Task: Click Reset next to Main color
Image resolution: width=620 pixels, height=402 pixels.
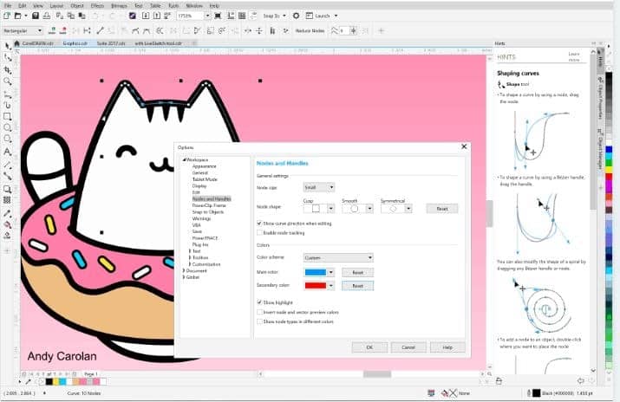Action: [x=357, y=272]
